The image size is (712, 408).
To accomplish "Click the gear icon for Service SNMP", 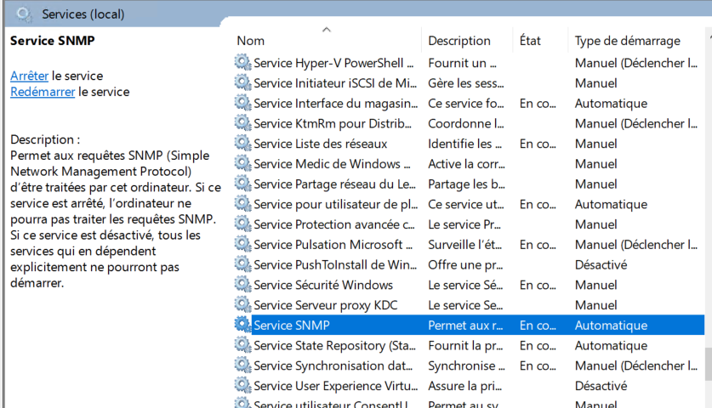I will 242,326.
